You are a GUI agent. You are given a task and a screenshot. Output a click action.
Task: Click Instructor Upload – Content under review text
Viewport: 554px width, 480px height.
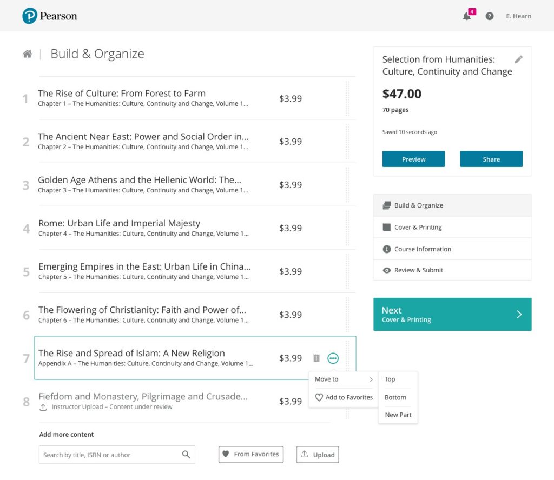click(x=112, y=407)
